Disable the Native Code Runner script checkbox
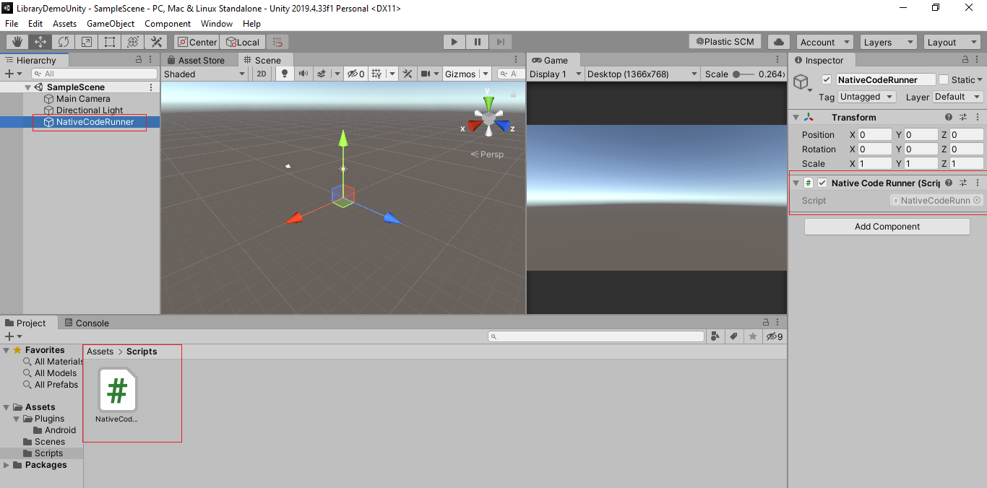Viewport: 987px width, 488px height. 822,183
